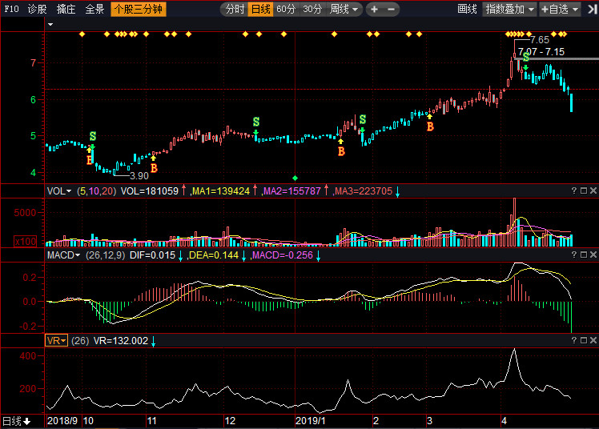Expand the 指数叠加 dropdown
Image resolution: width=599 pixels, height=429 pixels.
(x=510, y=10)
